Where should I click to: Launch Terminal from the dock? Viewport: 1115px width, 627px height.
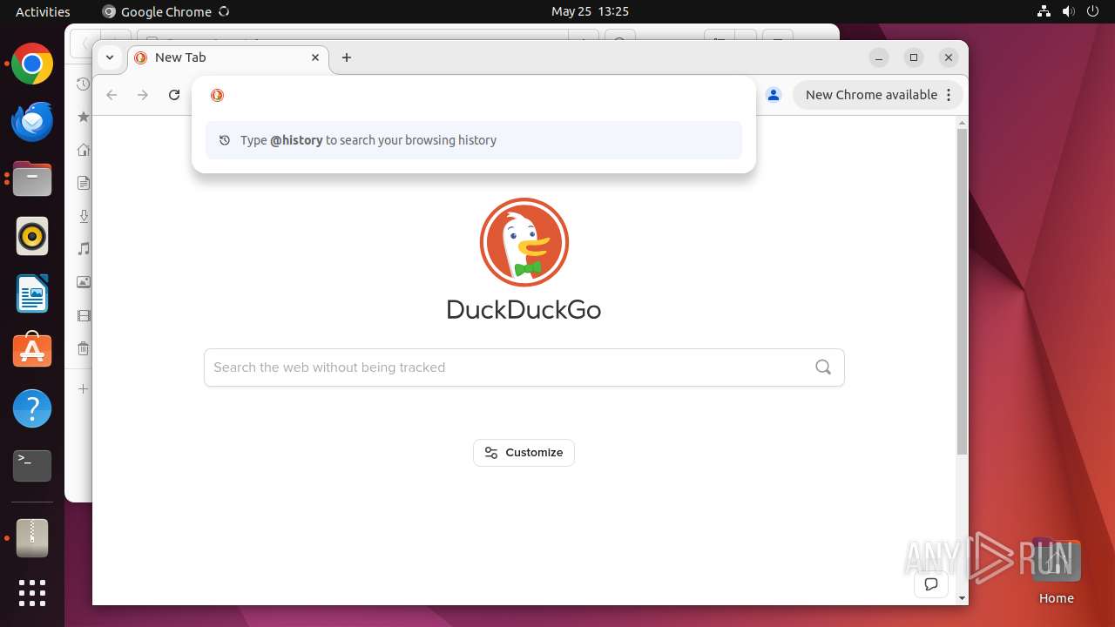coord(32,466)
